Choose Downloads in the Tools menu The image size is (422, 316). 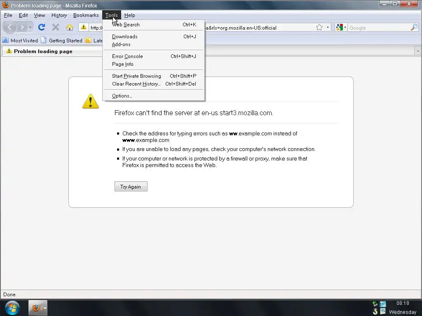pyautogui.click(x=154, y=37)
